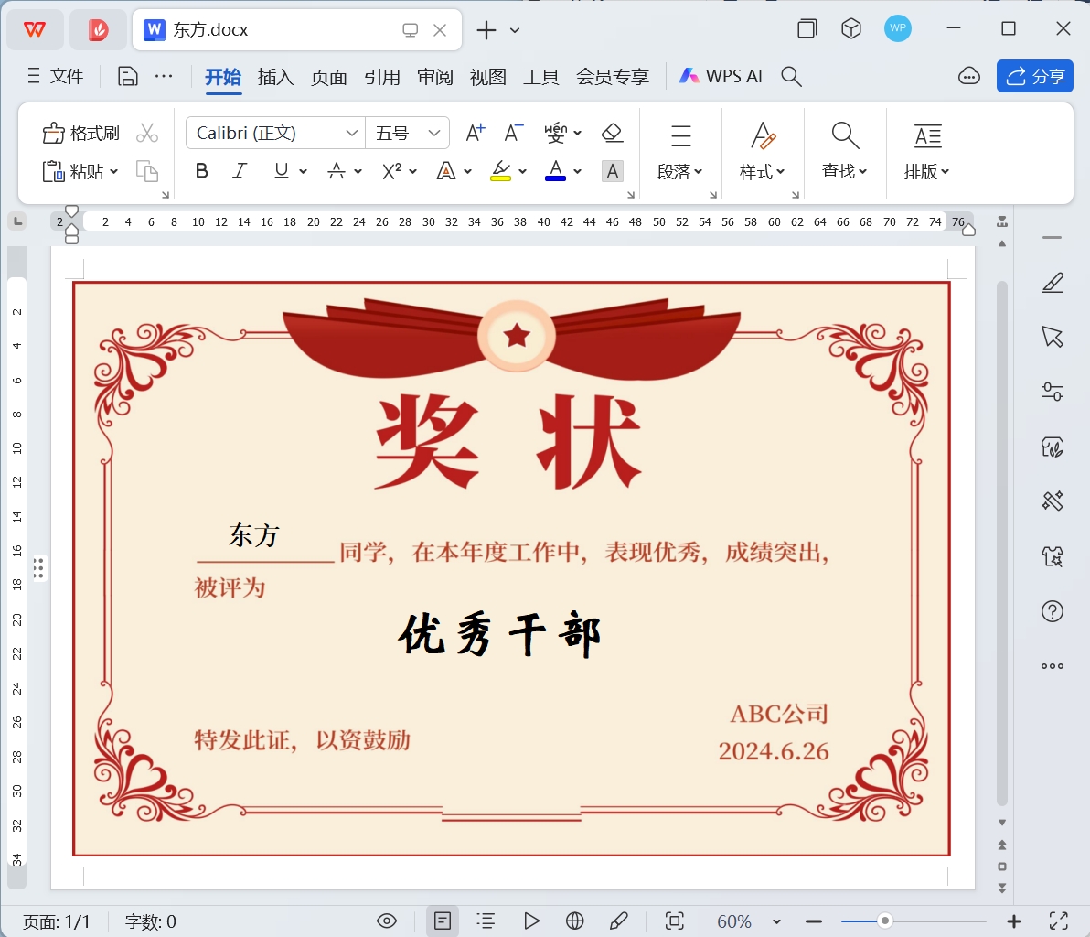Viewport: 1090px width, 937px height.
Task: Click the save document icon
Action: click(x=128, y=77)
